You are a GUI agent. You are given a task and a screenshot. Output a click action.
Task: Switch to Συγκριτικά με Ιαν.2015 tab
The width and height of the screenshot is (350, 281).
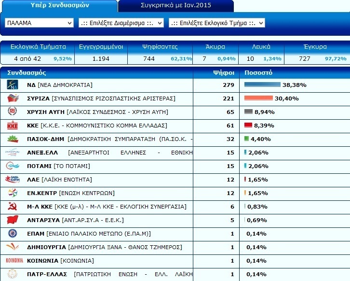[x=176, y=6]
